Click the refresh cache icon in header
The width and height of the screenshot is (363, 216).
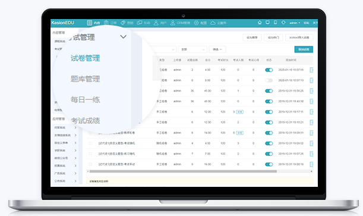coord(283,23)
